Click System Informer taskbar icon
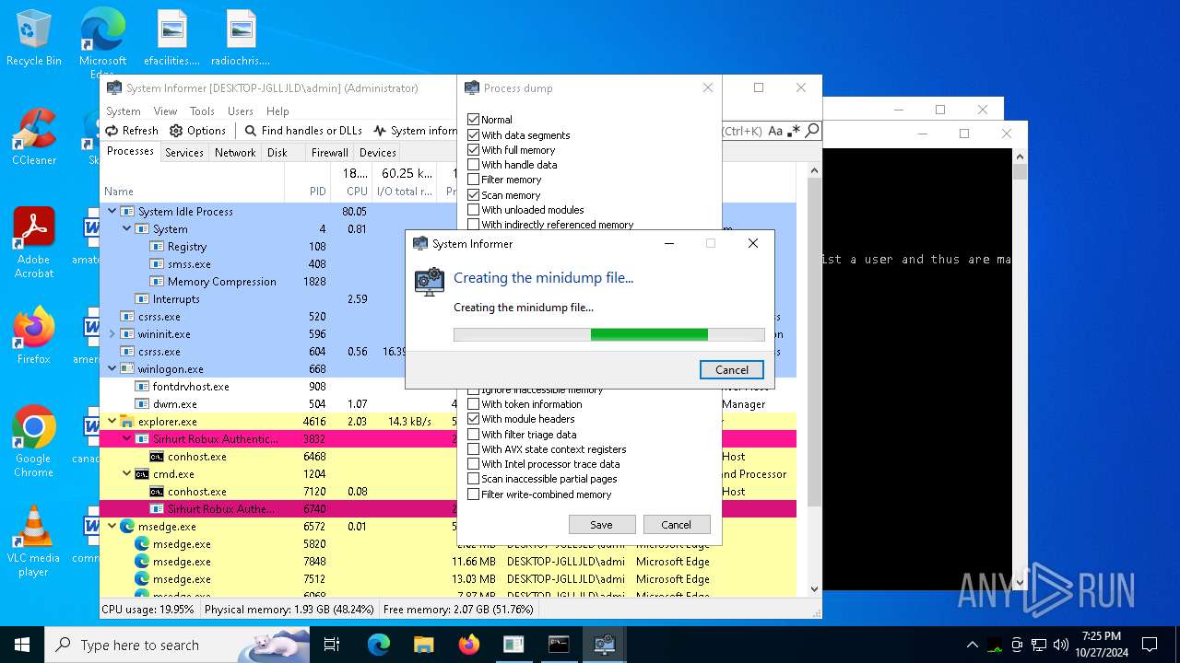This screenshot has width=1180, height=663. pyautogui.click(x=604, y=645)
